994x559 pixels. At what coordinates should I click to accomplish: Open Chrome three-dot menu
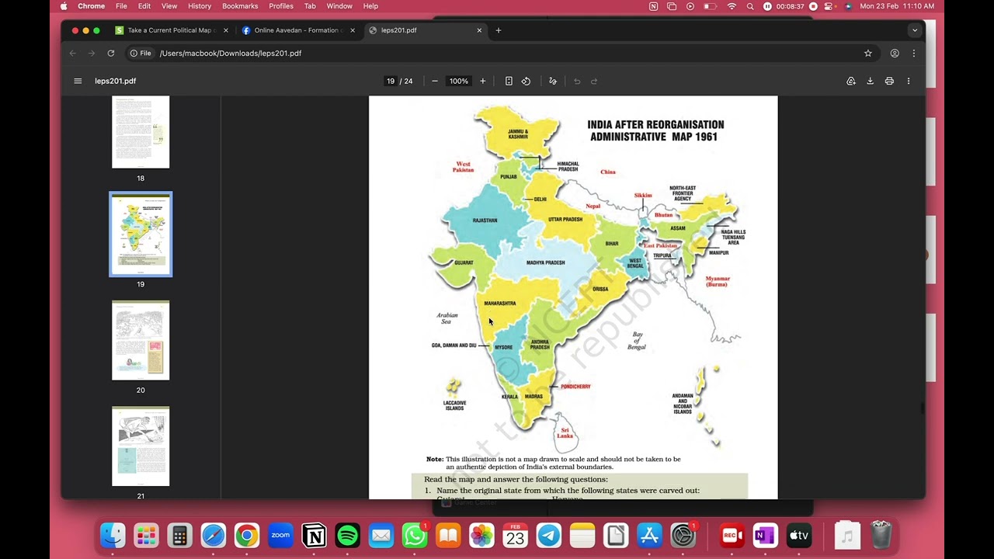coord(913,53)
